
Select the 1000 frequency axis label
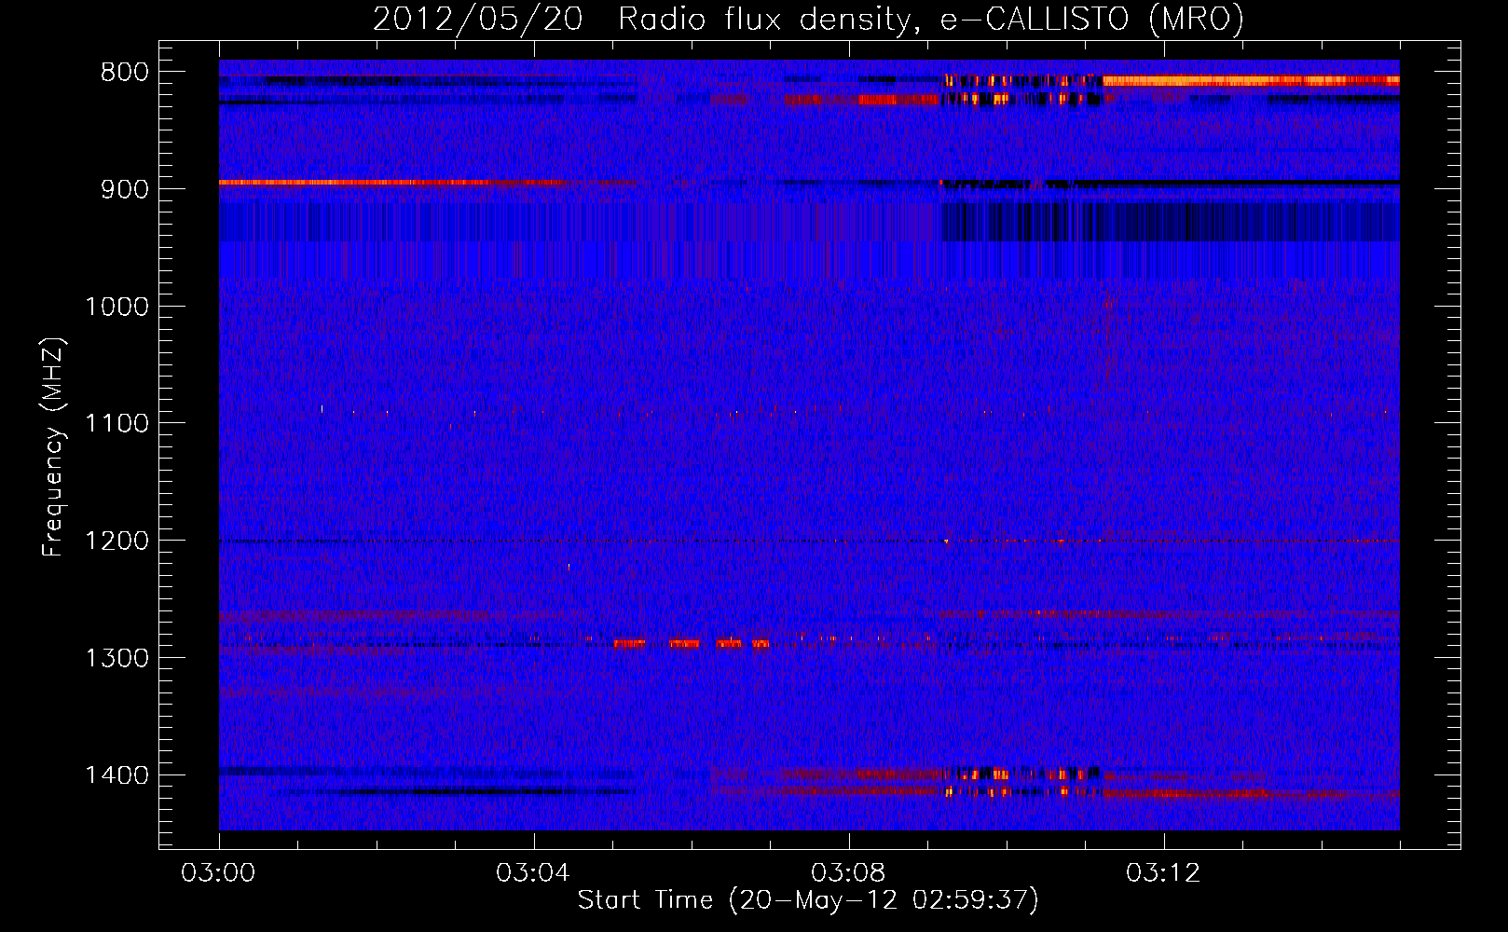click(x=117, y=307)
